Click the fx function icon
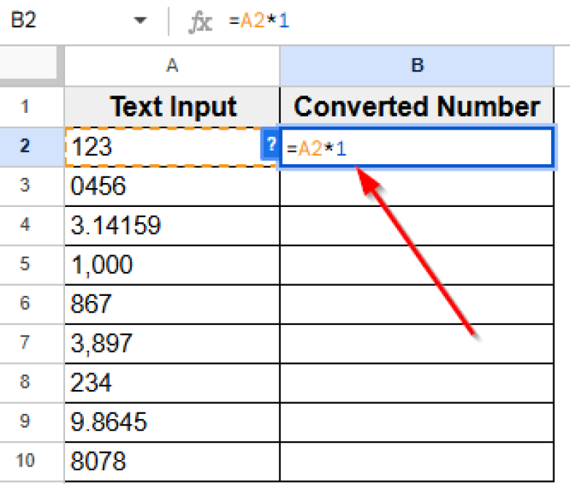The width and height of the screenshot is (570, 484). [x=200, y=22]
